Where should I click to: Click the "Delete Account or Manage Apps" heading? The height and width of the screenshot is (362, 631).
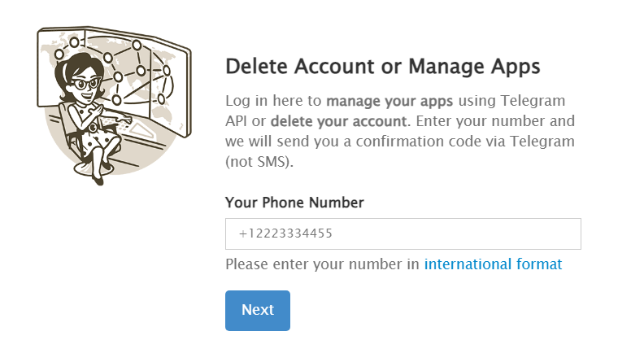382,67
